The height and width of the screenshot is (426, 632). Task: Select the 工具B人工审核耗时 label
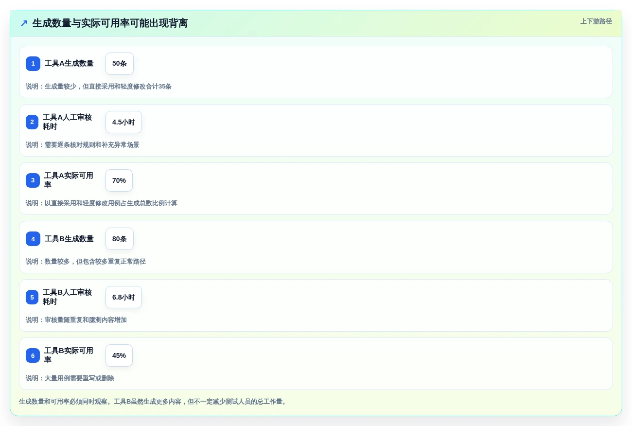pyautogui.click(x=67, y=297)
